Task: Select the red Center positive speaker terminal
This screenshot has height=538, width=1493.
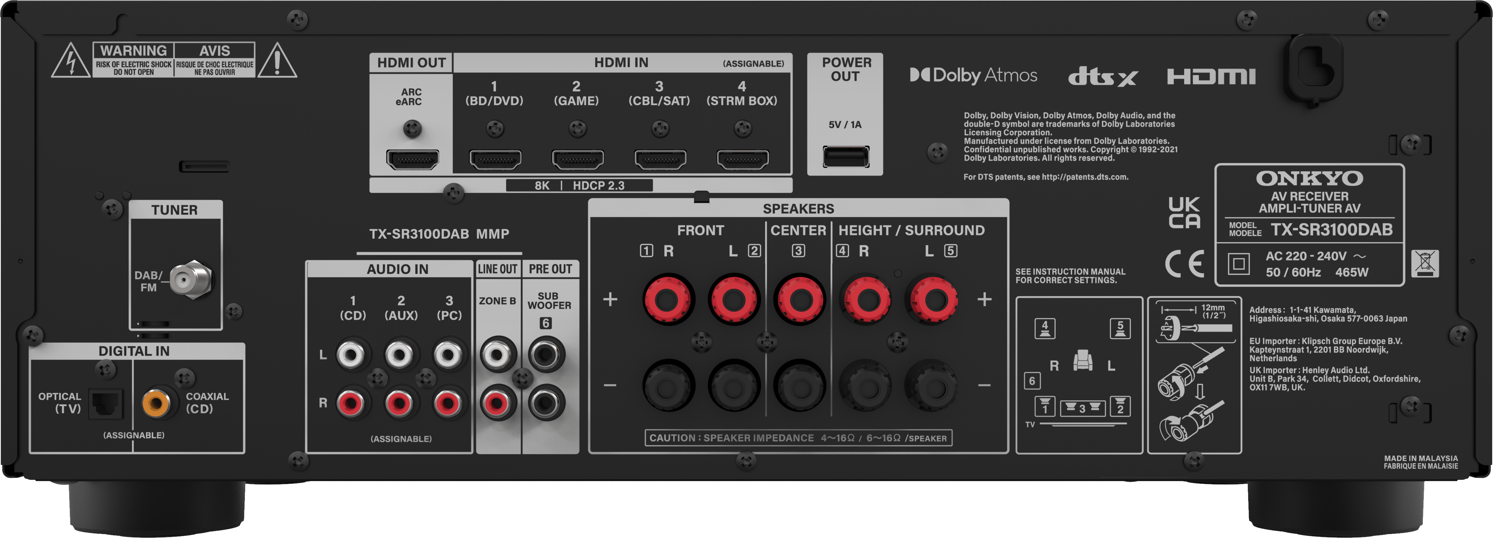Action: tap(800, 299)
